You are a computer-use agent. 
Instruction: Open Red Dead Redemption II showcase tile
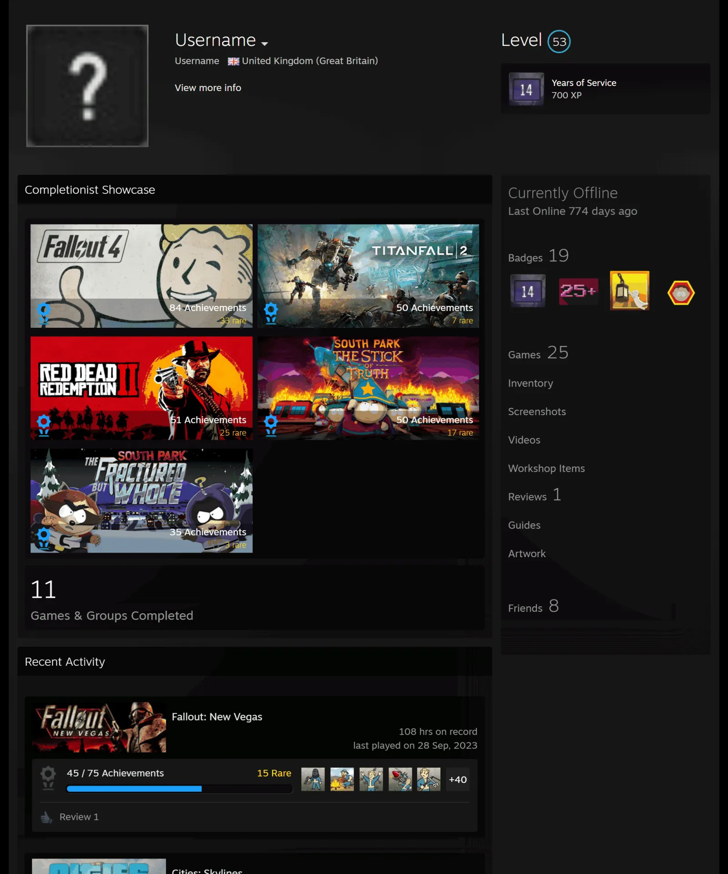tap(142, 388)
